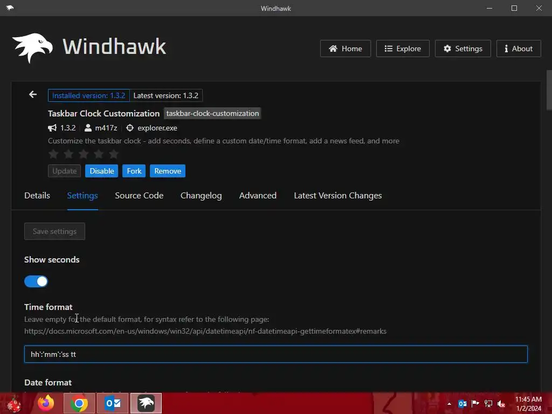Click the Outlook system tray icon
The width and height of the screenshot is (552, 414).
pyautogui.click(x=462, y=404)
